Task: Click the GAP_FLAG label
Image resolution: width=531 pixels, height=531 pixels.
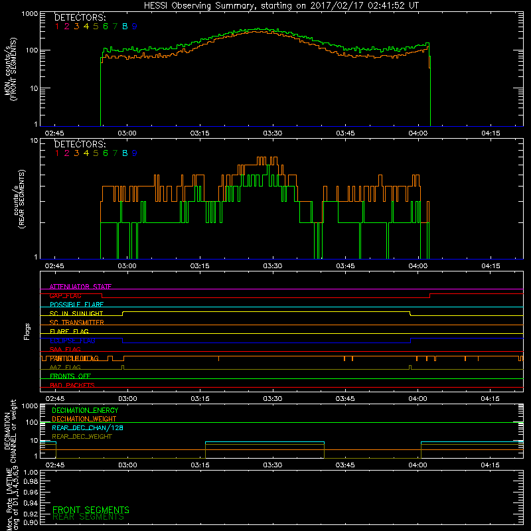Action: pyautogui.click(x=65, y=295)
